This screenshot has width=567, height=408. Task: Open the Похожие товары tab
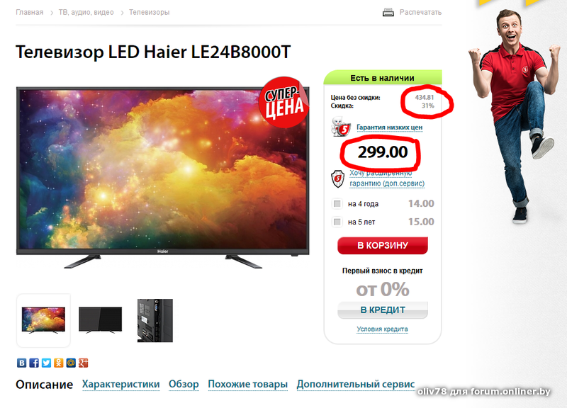click(x=247, y=384)
